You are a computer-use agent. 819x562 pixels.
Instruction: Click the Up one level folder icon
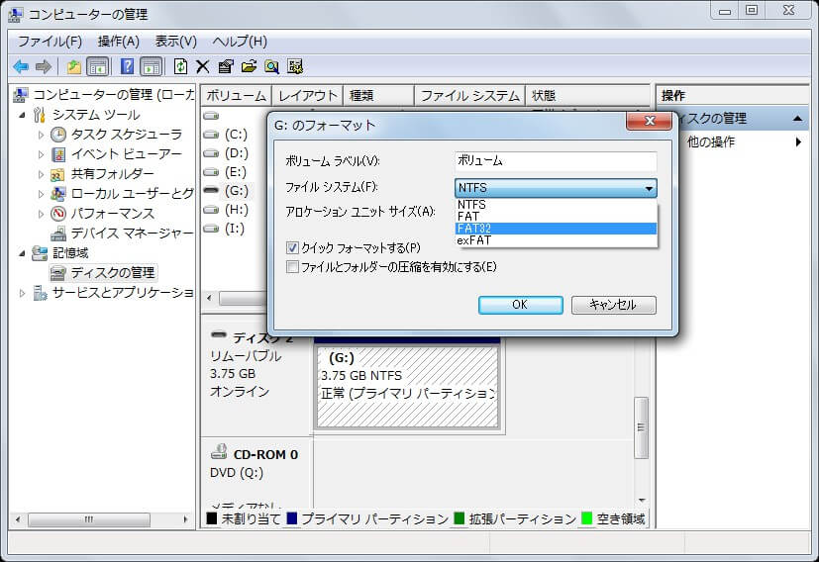(73, 67)
